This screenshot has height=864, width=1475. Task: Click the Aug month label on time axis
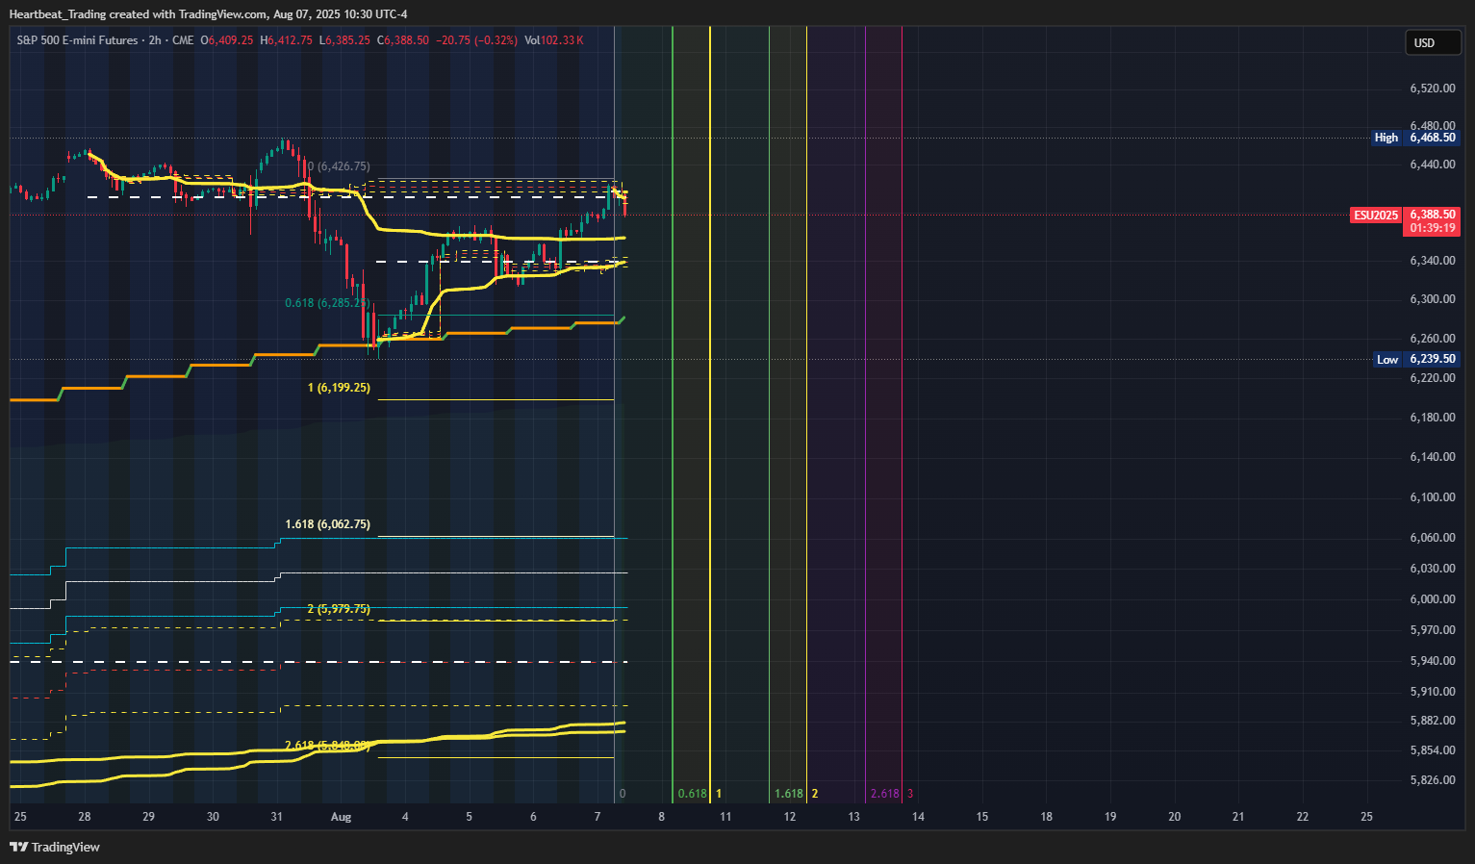(341, 817)
